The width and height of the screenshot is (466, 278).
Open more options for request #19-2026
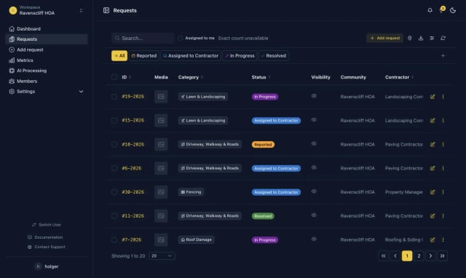(443, 97)
